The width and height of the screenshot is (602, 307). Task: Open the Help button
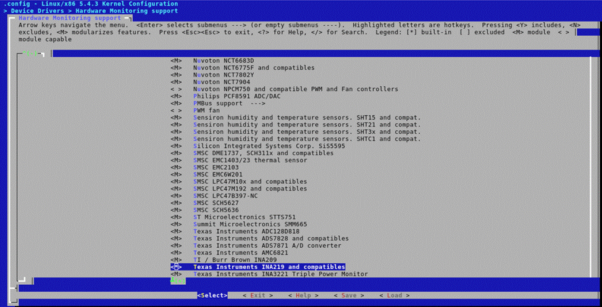[303, 295]
